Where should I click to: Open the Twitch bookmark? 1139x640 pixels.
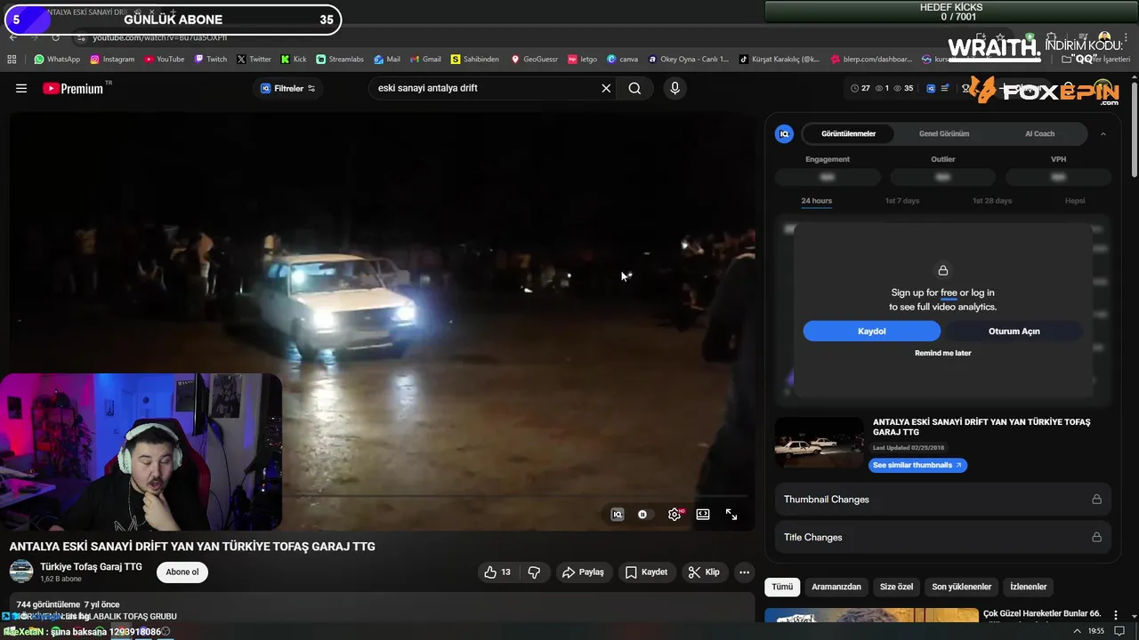[x=210, y=60]
